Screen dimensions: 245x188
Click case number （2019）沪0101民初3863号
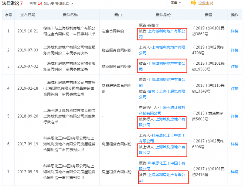click(208, 31)
